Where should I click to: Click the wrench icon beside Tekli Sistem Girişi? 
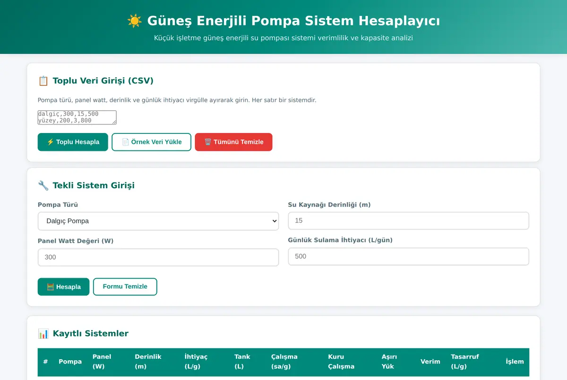[x=43, y=185]
